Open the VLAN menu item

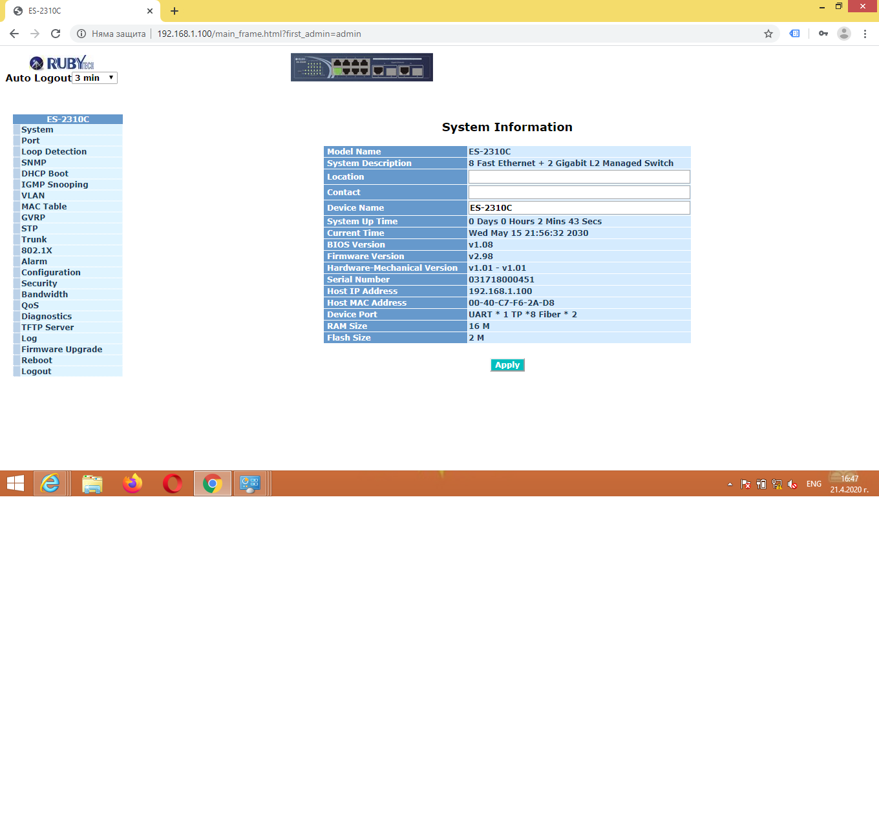(33, 196)
